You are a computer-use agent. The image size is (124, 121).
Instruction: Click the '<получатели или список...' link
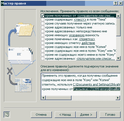[x=96, y=59]
